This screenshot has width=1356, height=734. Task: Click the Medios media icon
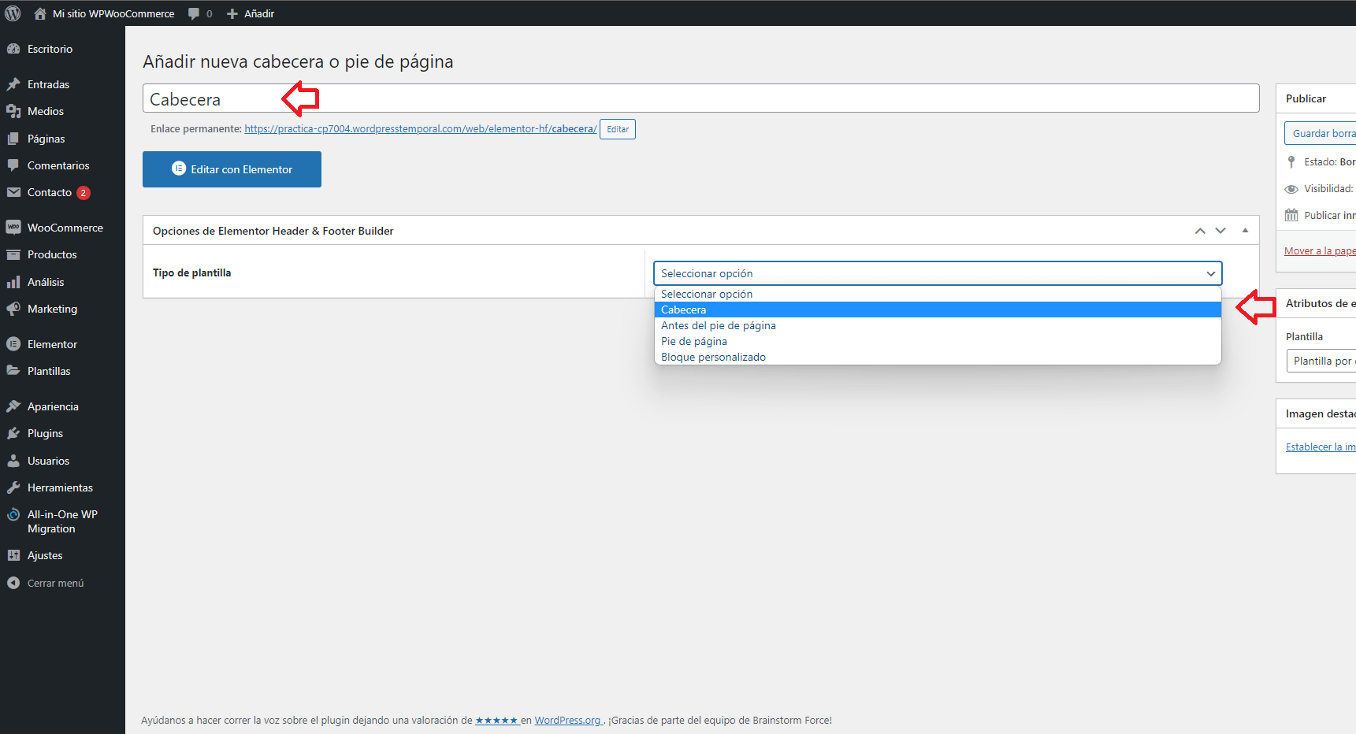point(13,111)
